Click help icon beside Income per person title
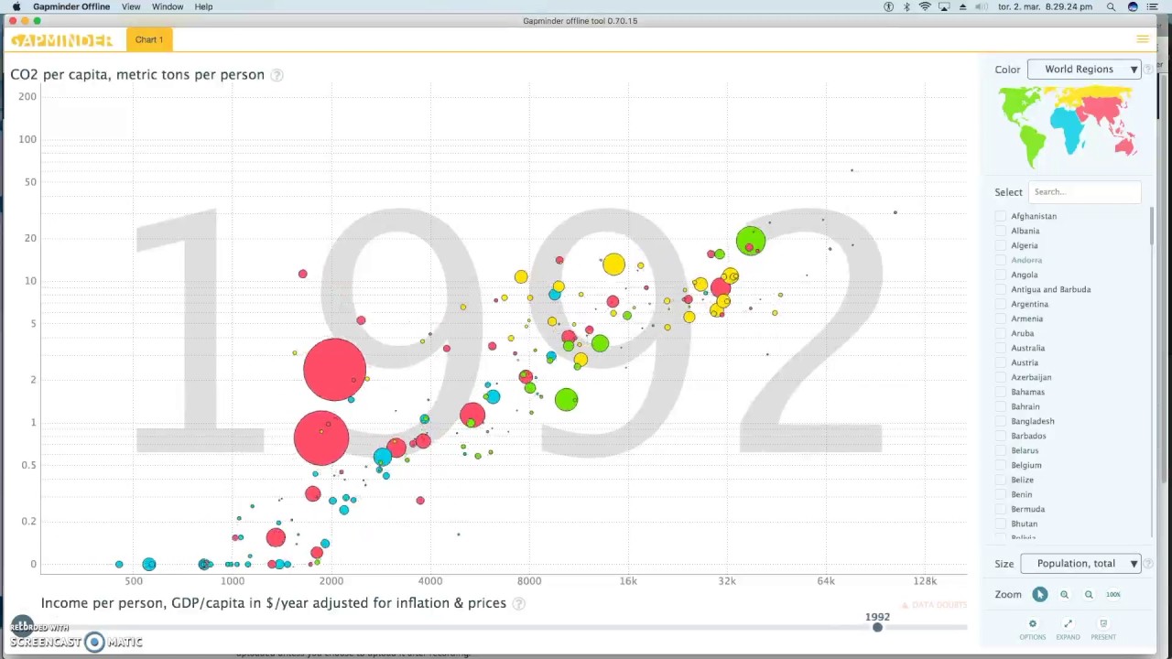Screen dimensions: 1172x659 click(518, 603)
